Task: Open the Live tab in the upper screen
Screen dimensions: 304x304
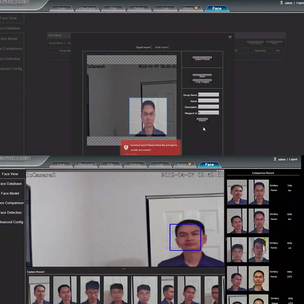Action: 61,8
